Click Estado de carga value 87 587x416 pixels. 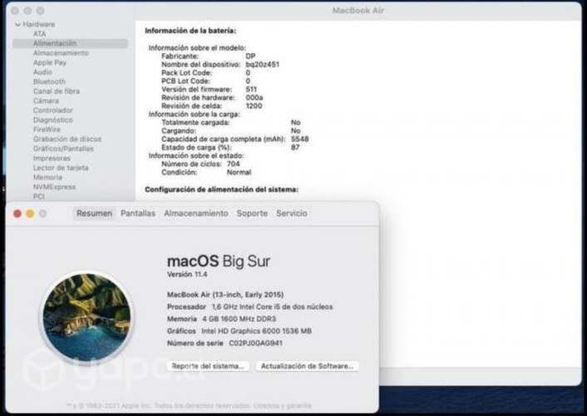(295, 147)
